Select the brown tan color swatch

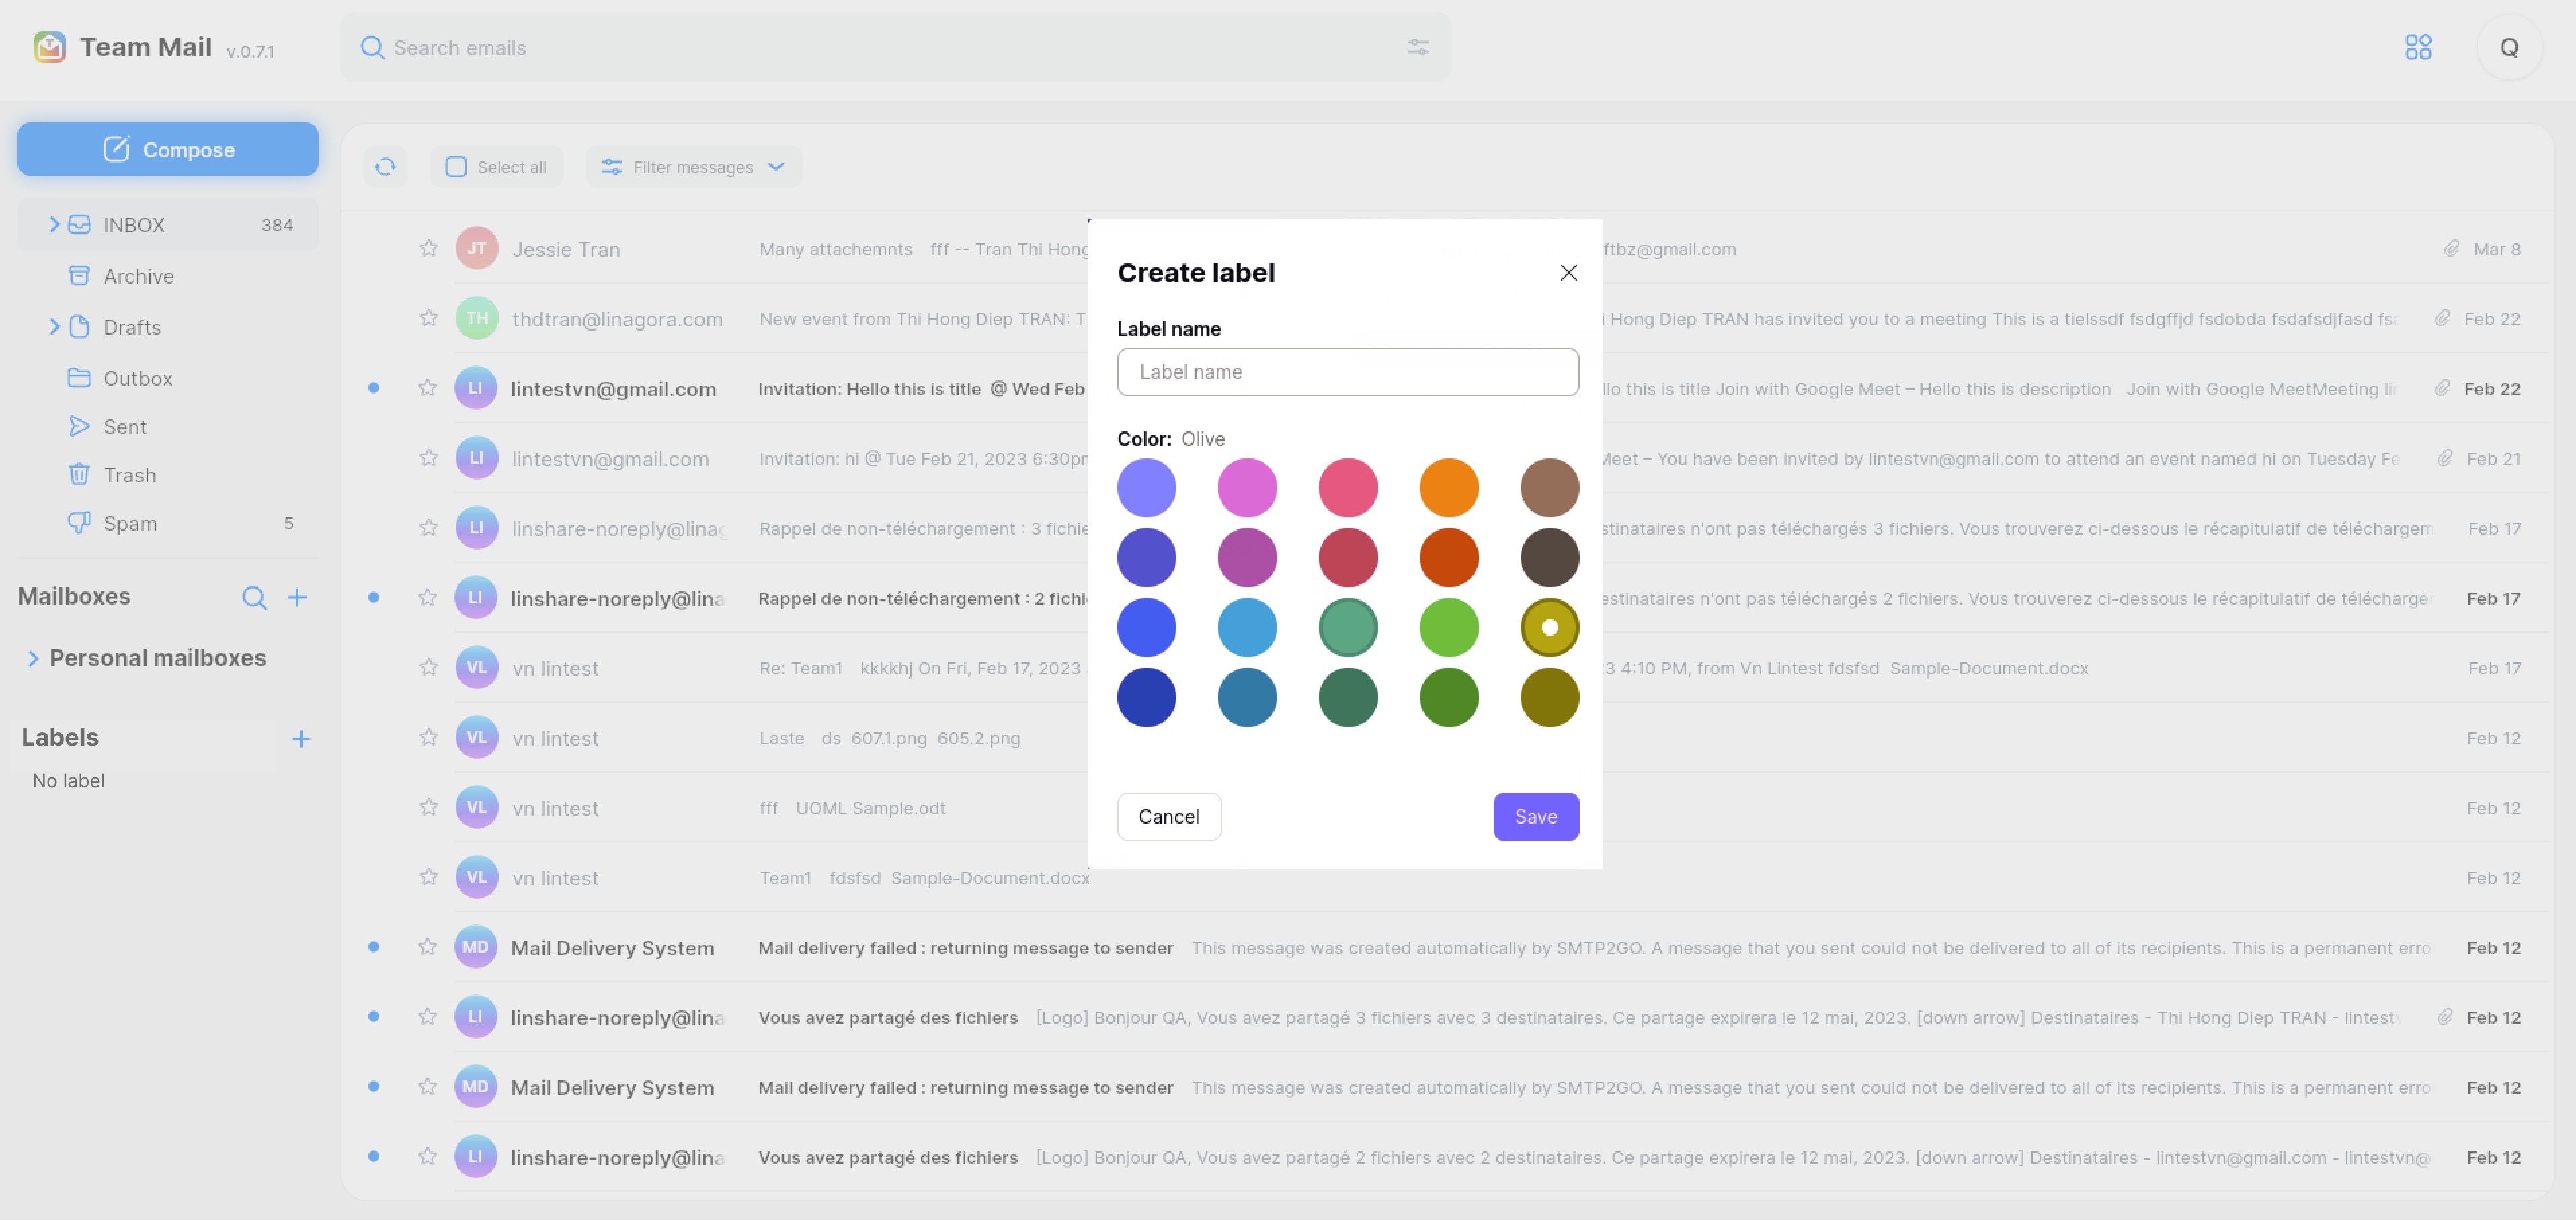[x=1550, y=488]
